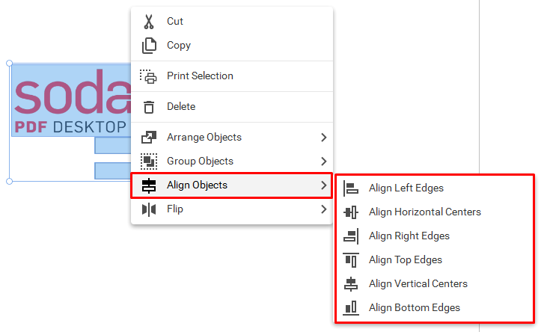The image size is (547, 332).
Task: Choose Align Vertical Centers option
Action: (x=434, y=284)
